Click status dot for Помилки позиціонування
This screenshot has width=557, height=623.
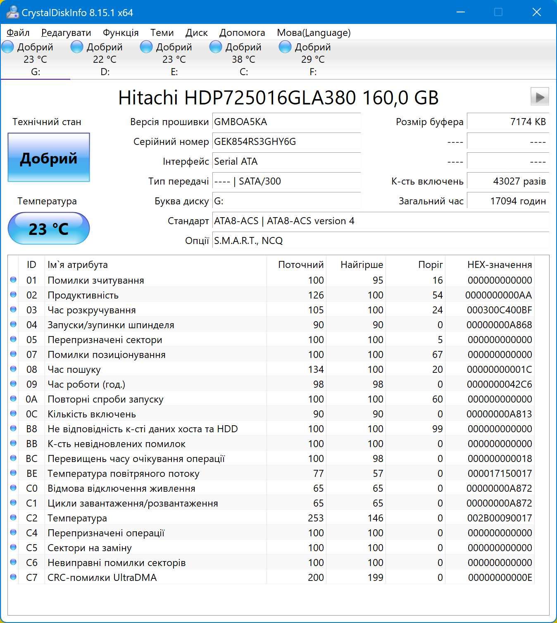[x=13, y=354]
